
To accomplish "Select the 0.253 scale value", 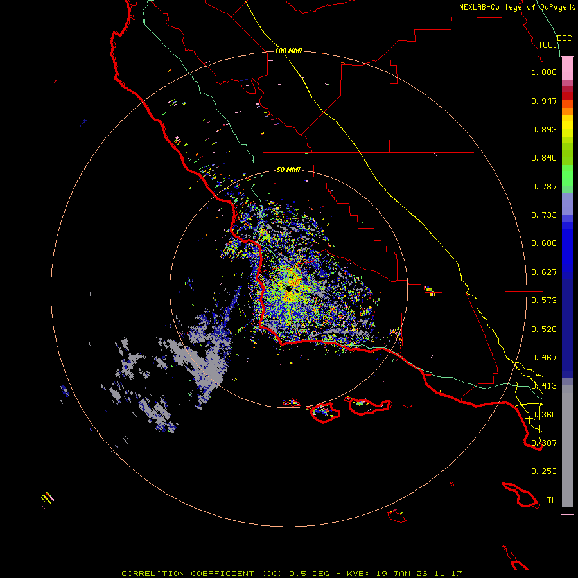I will click(544, 471).
